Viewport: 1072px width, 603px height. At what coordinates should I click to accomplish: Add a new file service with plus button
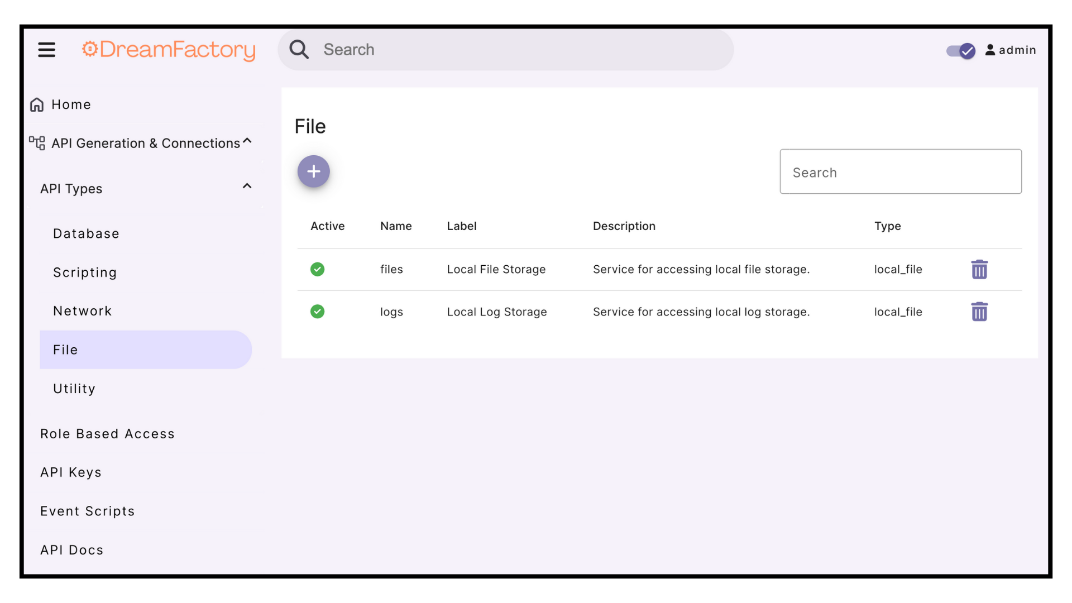[313, 171]
